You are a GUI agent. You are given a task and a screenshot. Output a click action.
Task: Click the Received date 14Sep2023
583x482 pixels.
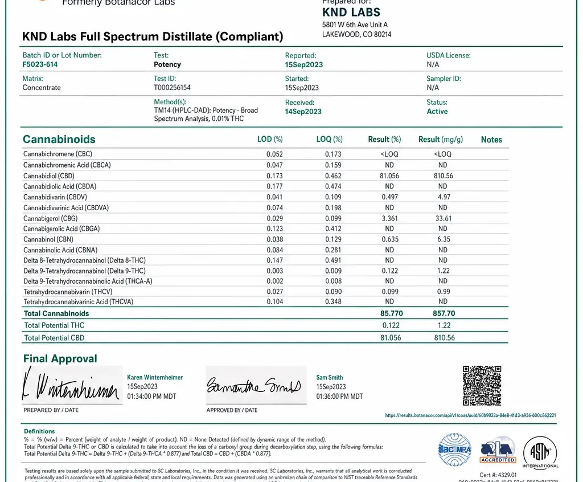[x=303, y=111]
